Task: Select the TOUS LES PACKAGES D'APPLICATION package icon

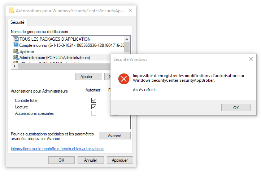Action: (x=16, y=39)
